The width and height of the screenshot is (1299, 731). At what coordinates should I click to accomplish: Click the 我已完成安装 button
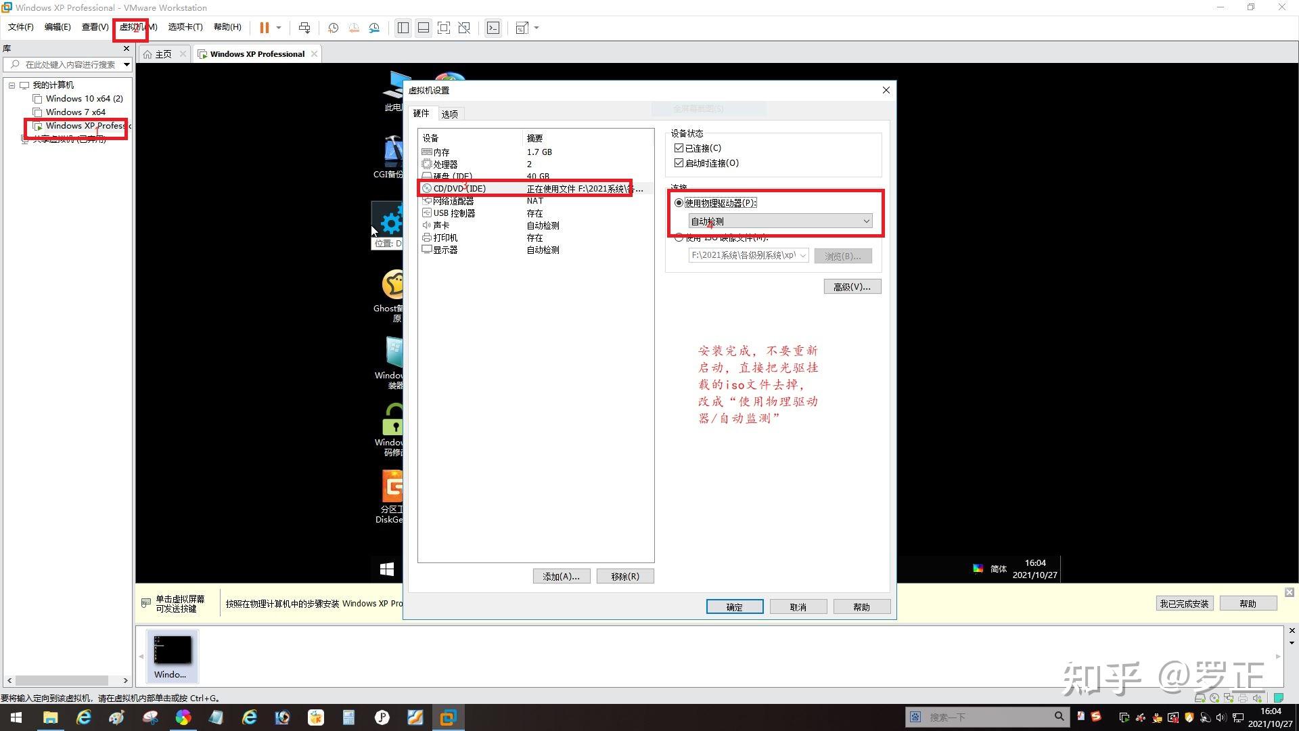(1184, 603)
